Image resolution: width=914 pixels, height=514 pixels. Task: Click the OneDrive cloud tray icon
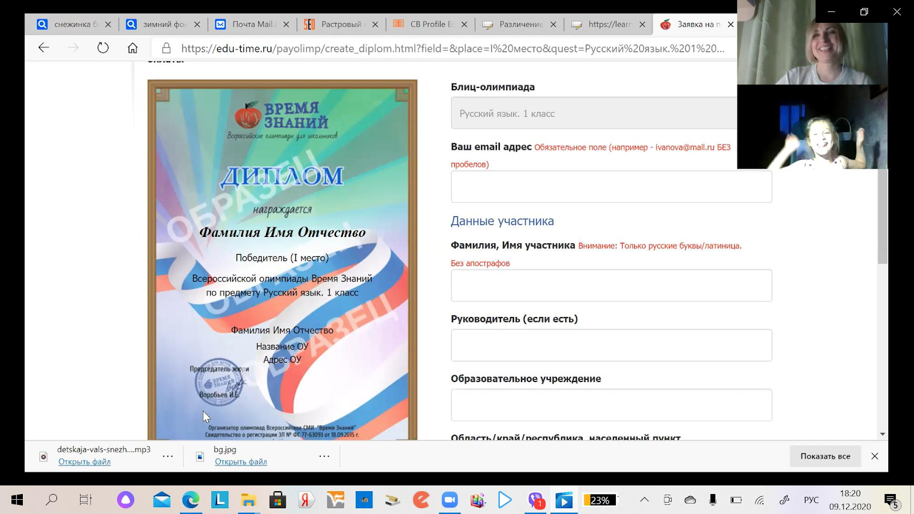(690, 500)
